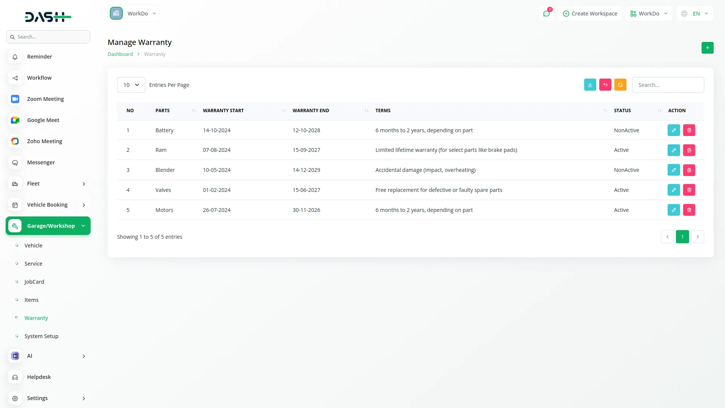Expand the Fleet sidebar menu
The width and height of the screenshot is (725, 408).
pyautogui.click(x=48, y=184)
